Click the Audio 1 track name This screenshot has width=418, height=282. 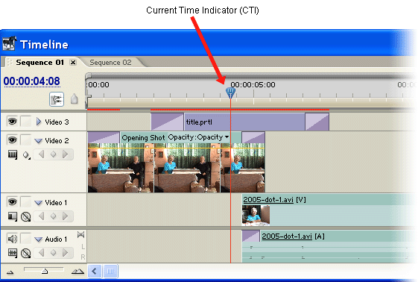(56, 239)
